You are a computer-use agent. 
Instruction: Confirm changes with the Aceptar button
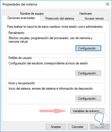point(56,127)
